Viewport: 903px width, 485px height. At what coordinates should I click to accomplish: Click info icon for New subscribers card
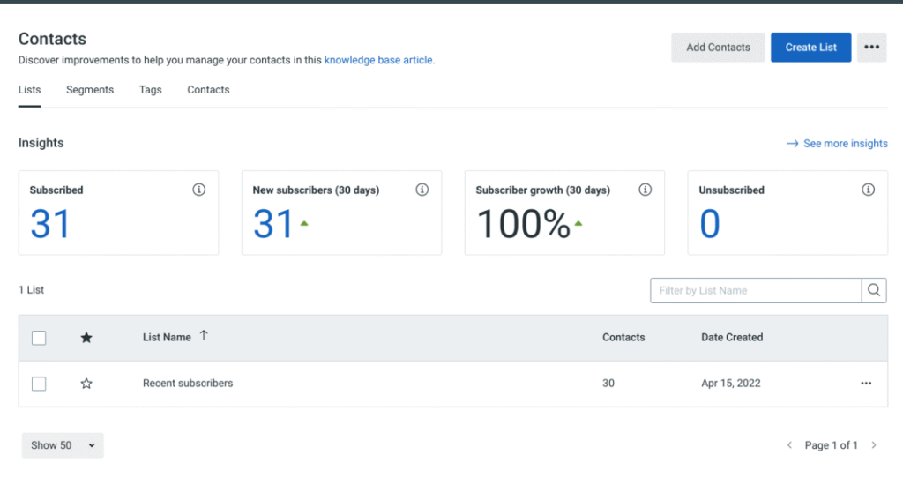pyautogui.click(x=422, y=190)
